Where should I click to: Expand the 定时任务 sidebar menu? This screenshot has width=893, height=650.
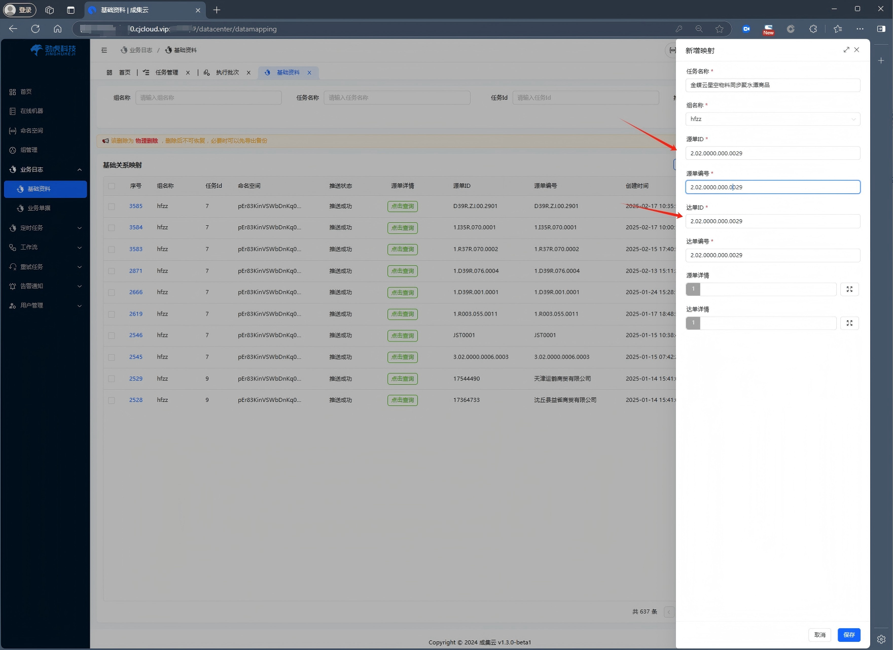click(x=46, y=228)
